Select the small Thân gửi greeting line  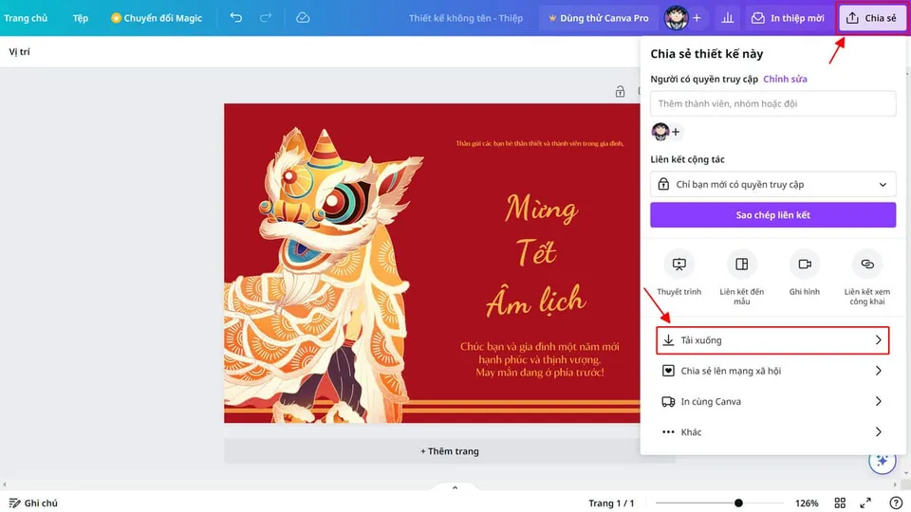tap(540, 143)
